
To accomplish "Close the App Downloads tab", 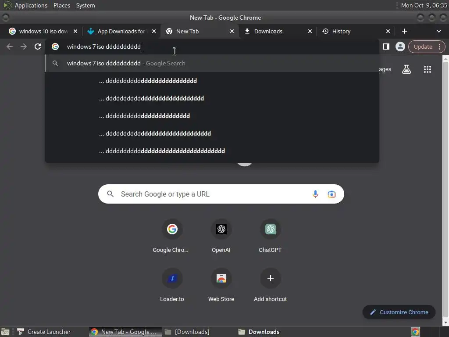I will 154,31.
